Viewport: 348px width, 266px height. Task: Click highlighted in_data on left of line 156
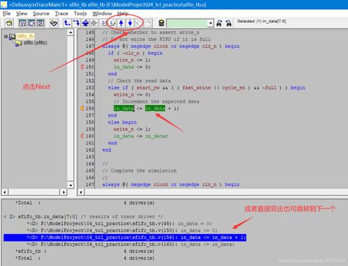point(124,108)
